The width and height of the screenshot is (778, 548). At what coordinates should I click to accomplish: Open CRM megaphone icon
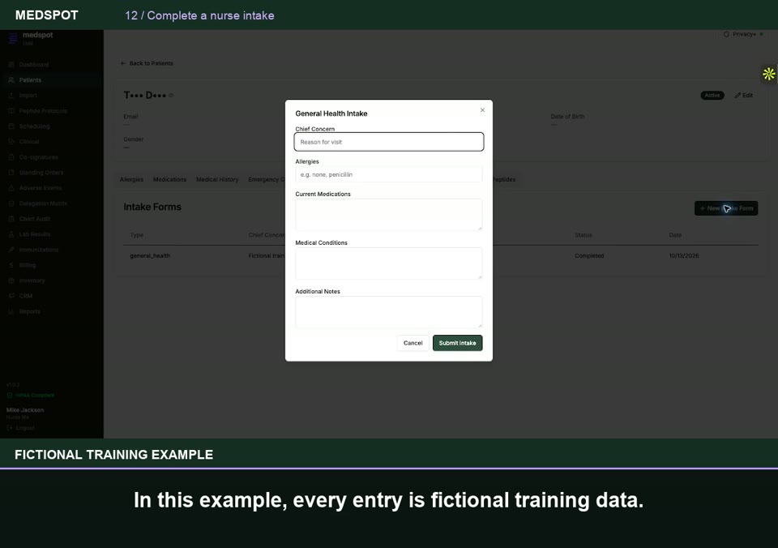pos(11,296)
